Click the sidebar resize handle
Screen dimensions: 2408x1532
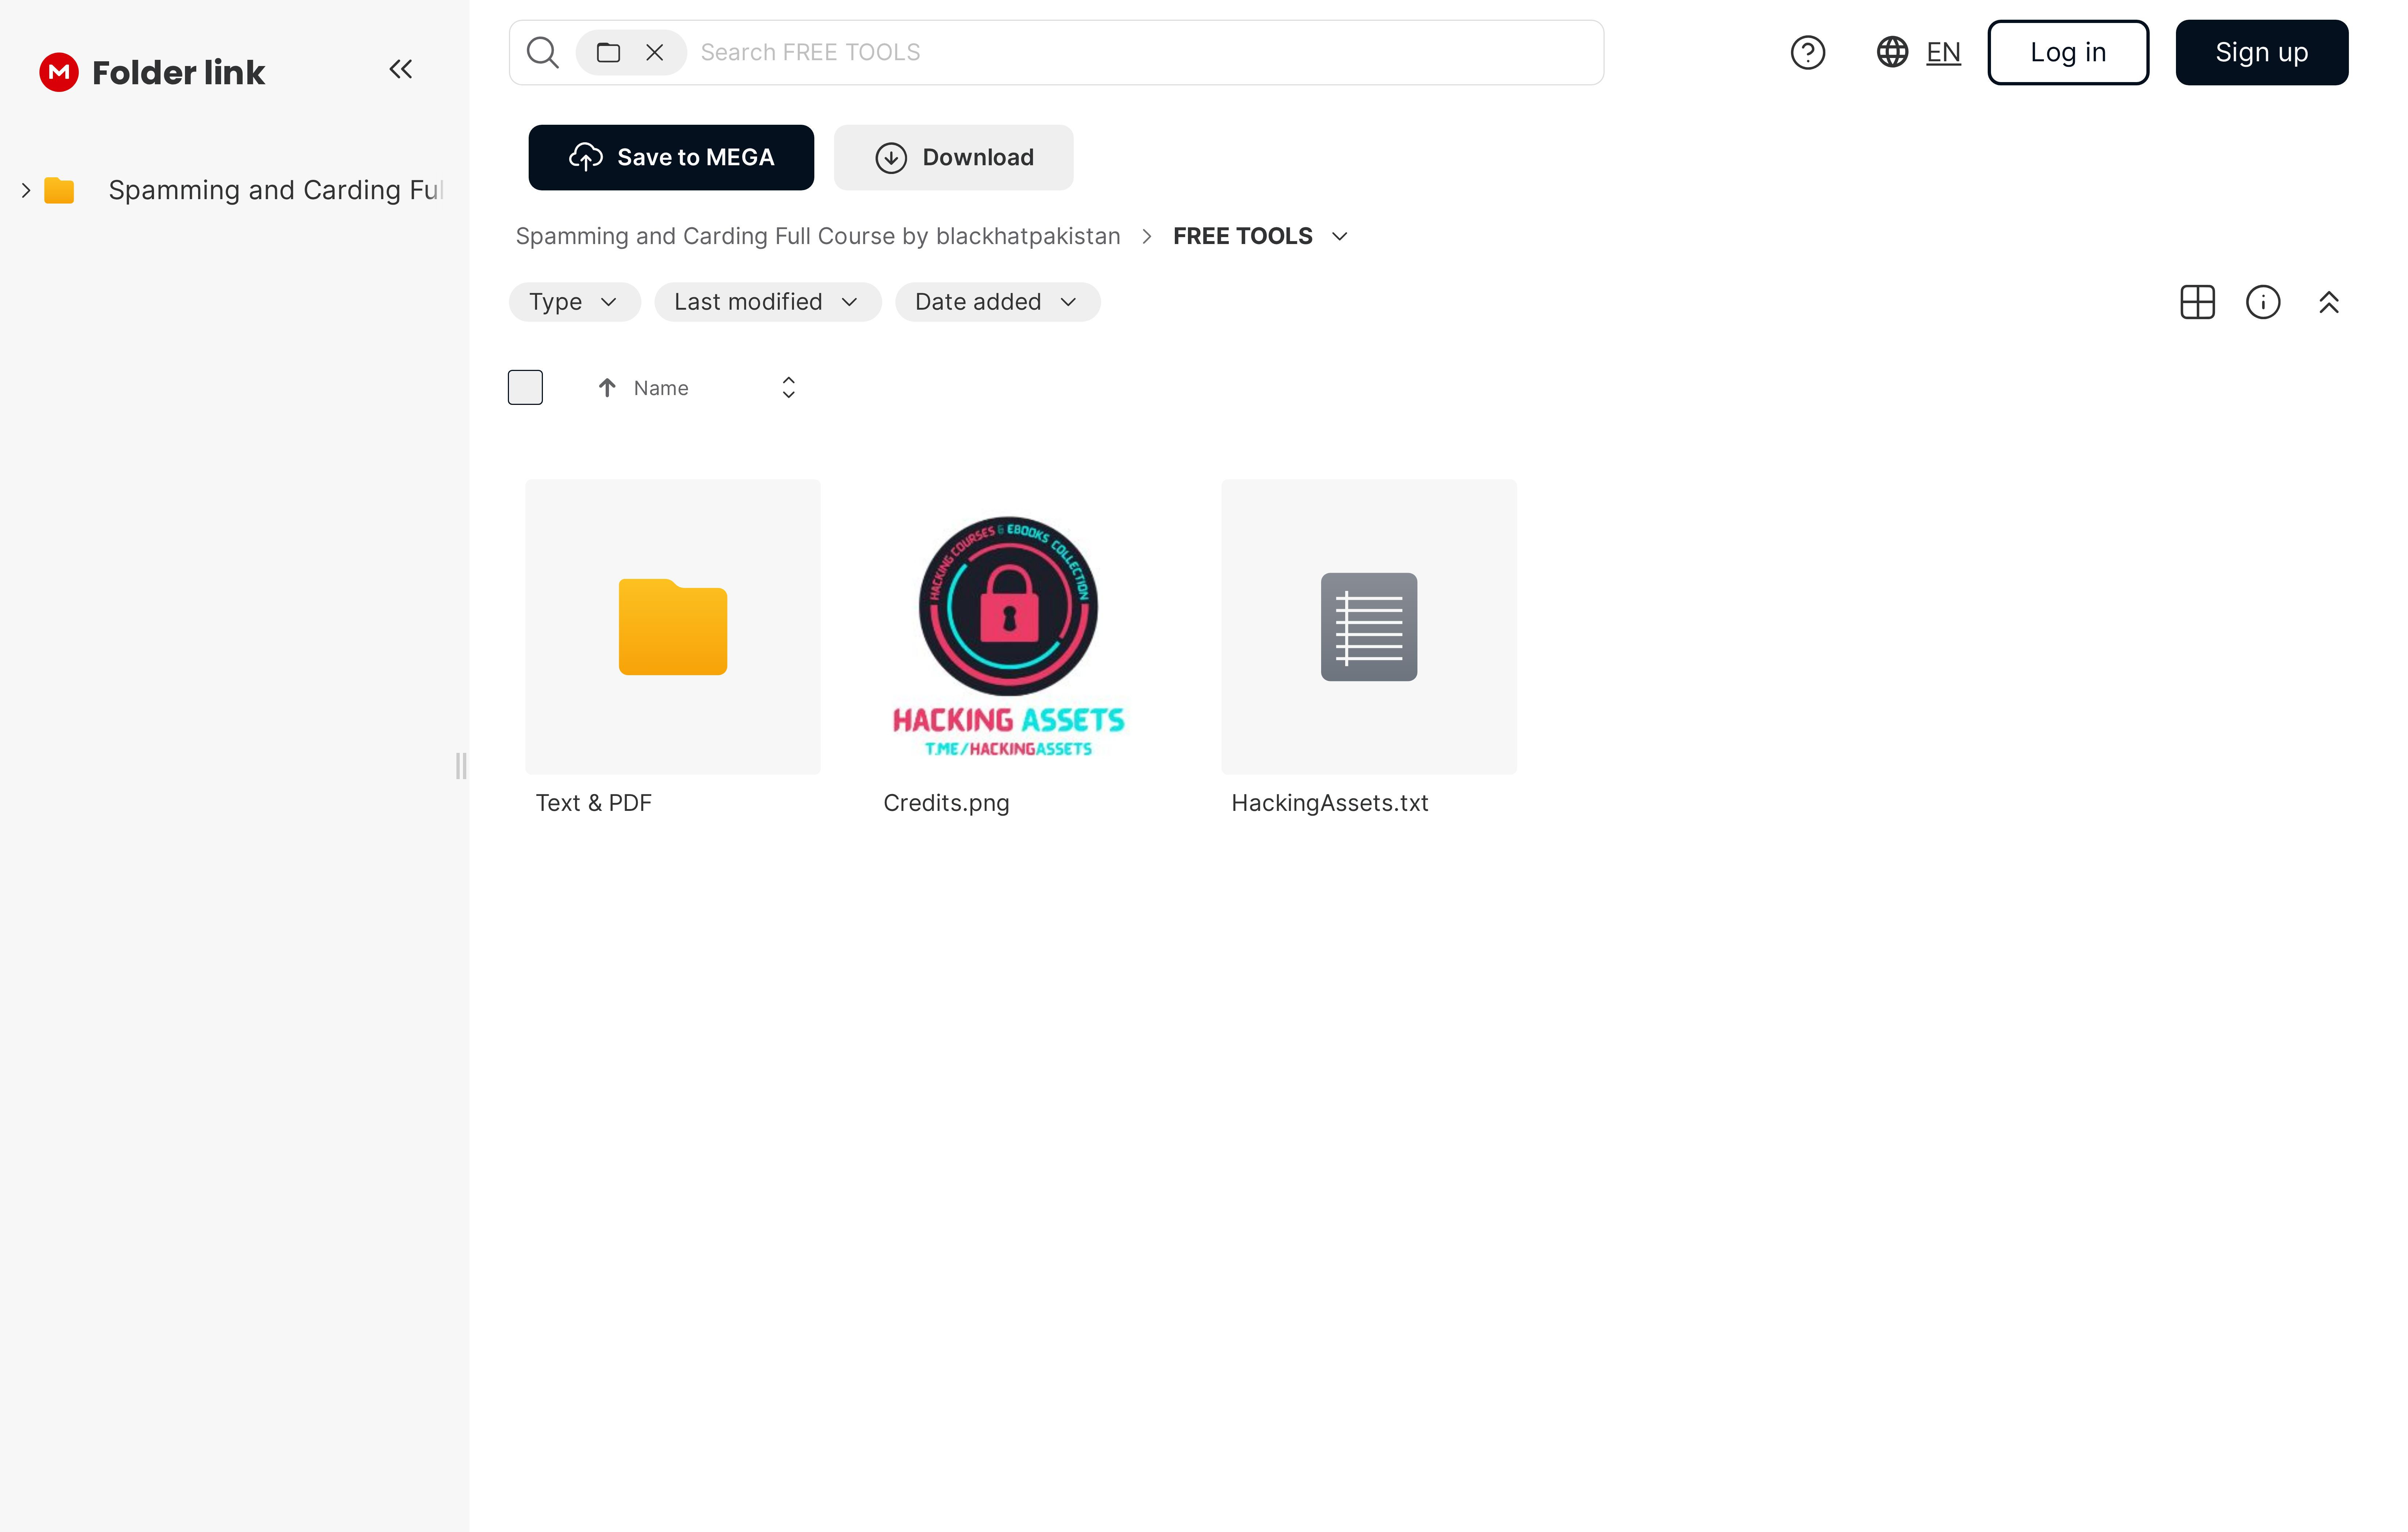pyautogui.click(x=461, y=766)
